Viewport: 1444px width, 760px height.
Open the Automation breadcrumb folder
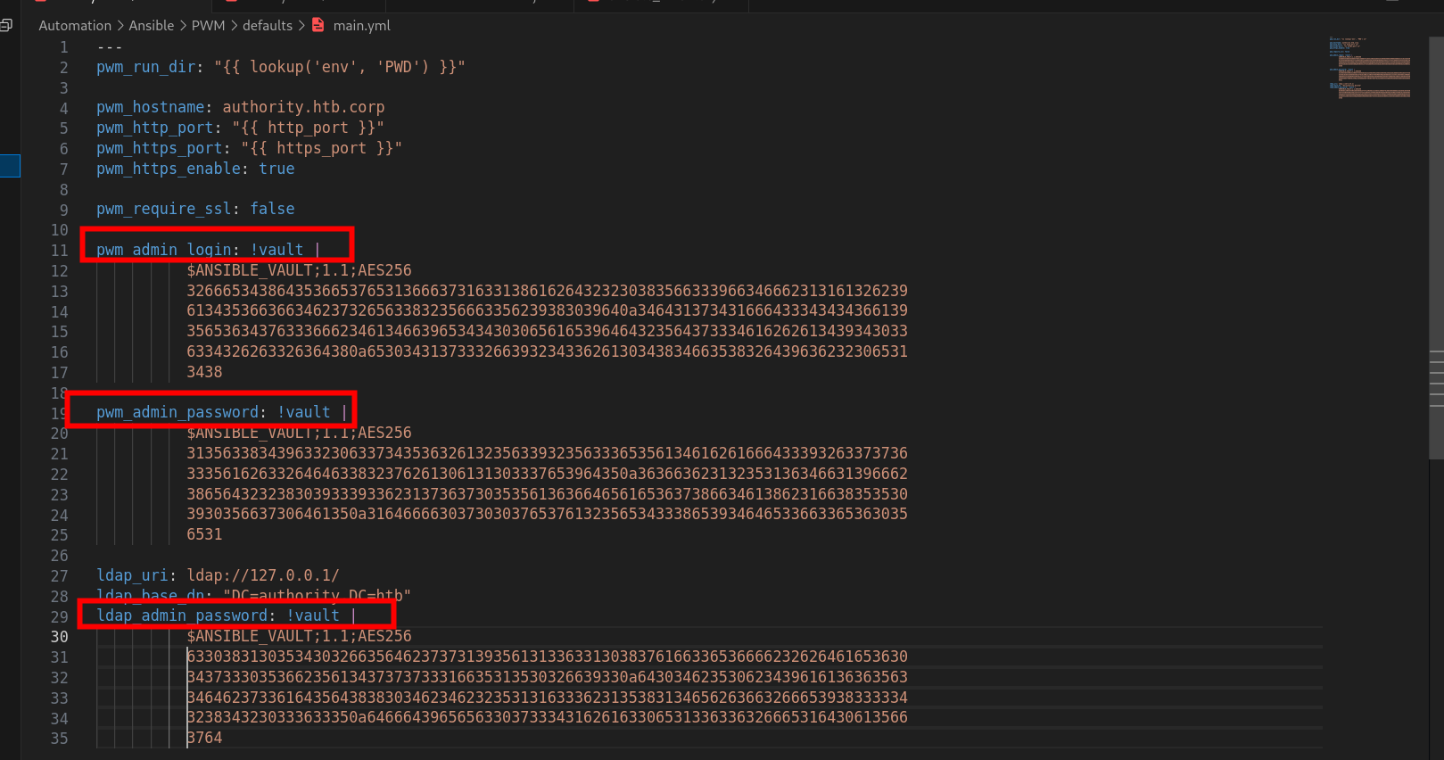[x=75, y=25]
